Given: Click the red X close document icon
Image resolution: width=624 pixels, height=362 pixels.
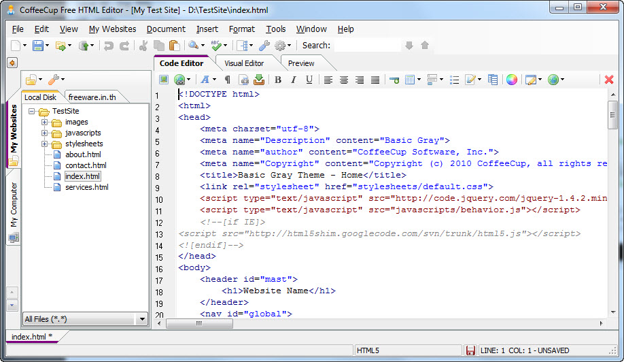Looking at the screenshot, I should point(609,80).
